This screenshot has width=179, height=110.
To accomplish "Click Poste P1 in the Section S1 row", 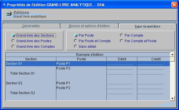I will (63, 64).
